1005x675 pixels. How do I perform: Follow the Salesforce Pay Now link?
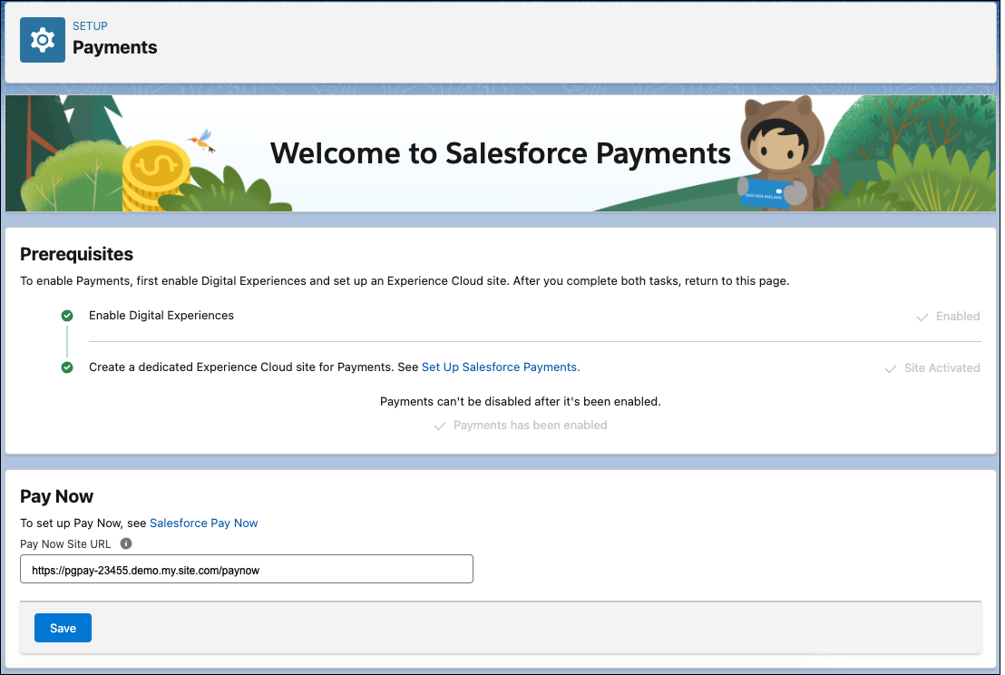pyautogui.click(x=203, y=523)
